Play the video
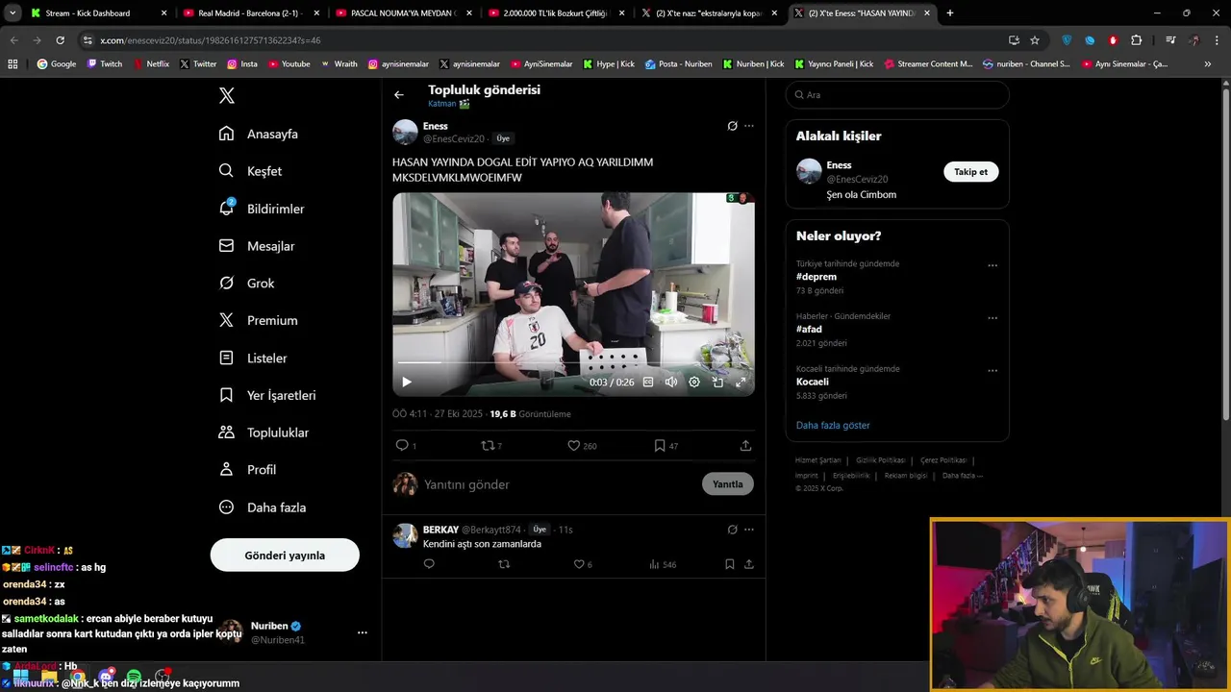This screenshot has height=692, width=1231. click(407, 382)
